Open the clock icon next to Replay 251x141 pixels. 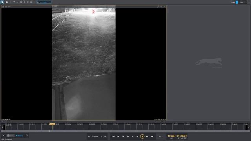27,136
